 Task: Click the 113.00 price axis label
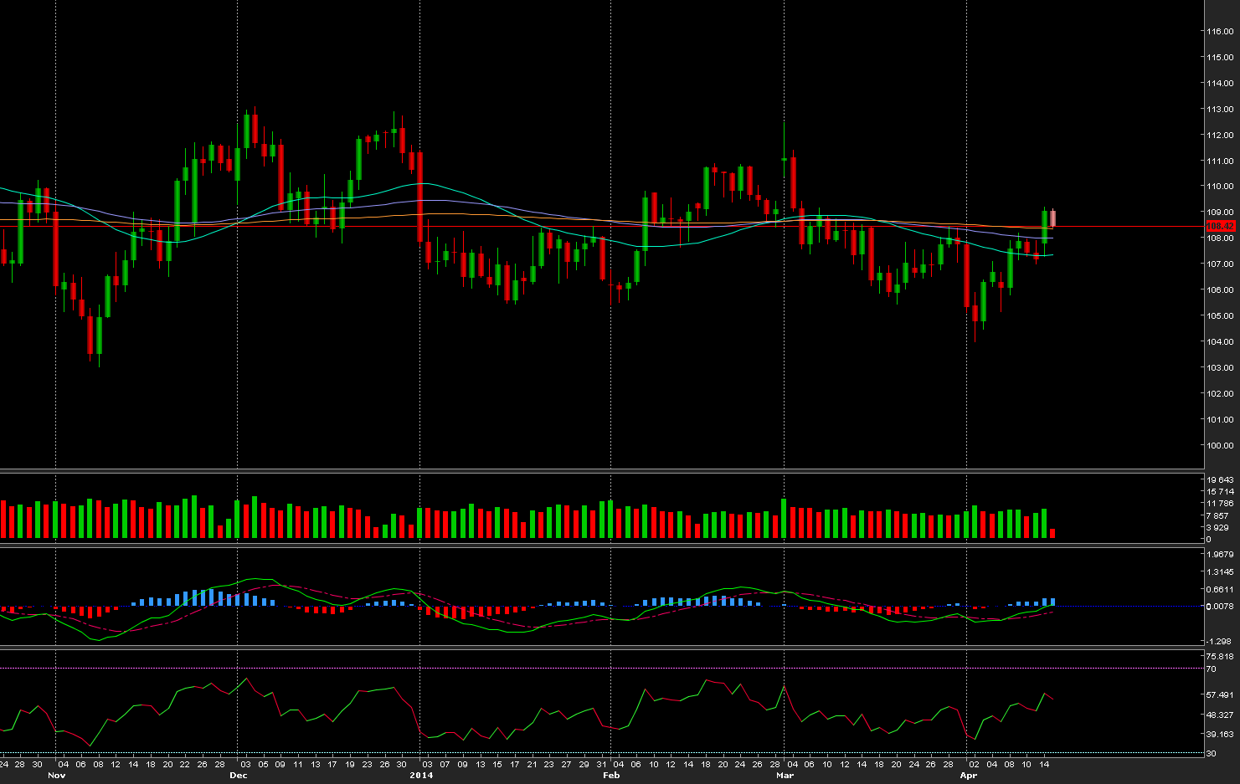(x=1220, y=109)
